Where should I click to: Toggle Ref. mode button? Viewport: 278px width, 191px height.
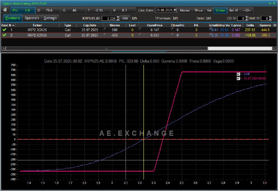[x=210, y=10]
